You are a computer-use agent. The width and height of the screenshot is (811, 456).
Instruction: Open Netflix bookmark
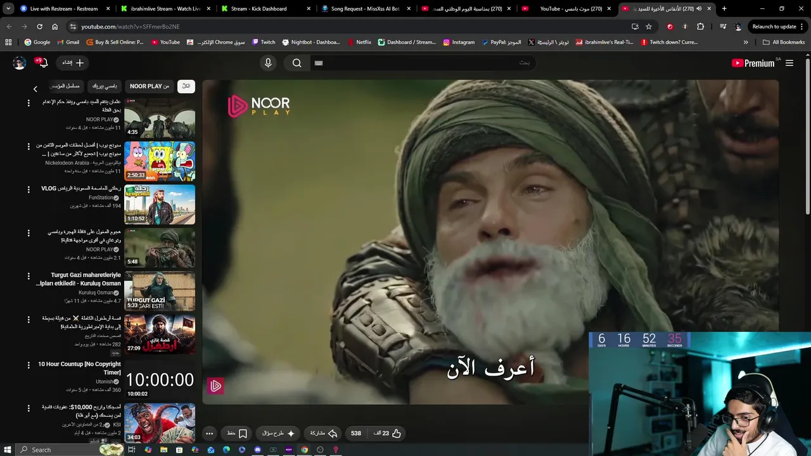coord(359,42)
